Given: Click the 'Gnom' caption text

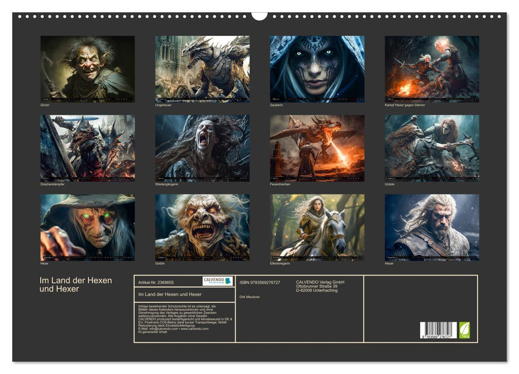Looking at the screenshot, I should (x=45, y=105).
